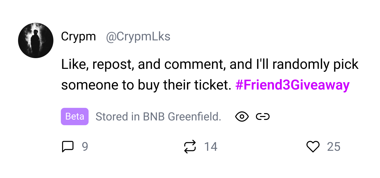Repost using the arrows icon
This screenshot has width=380, height=178.
pos(190,147)
